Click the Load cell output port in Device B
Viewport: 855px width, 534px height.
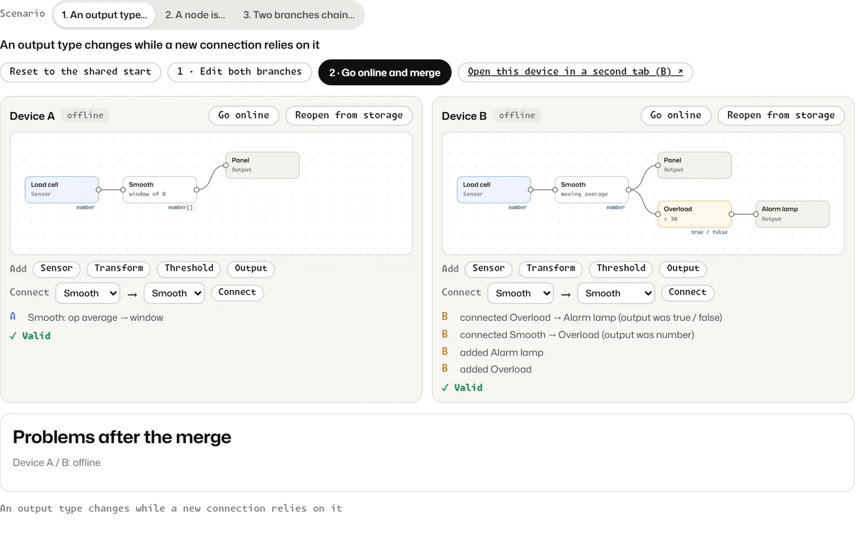(x=531, y=190)
